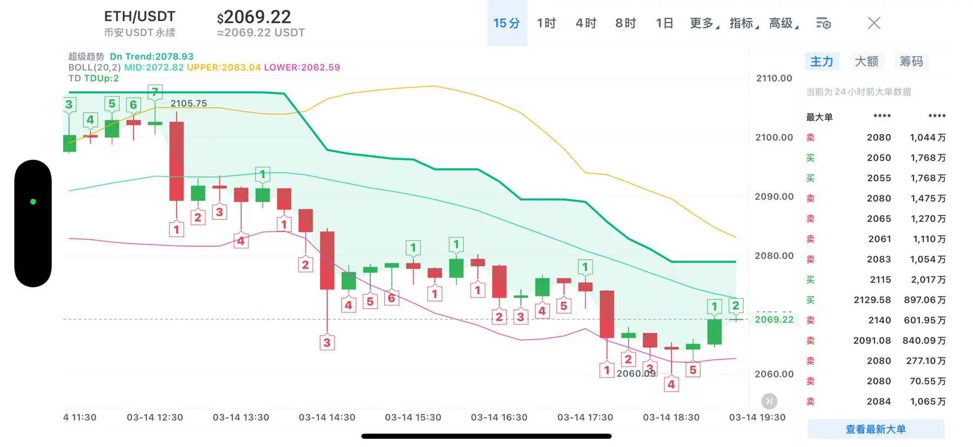Select the 1日 timeframe
Screen dimensions: 973x447
tap(664, 23)
